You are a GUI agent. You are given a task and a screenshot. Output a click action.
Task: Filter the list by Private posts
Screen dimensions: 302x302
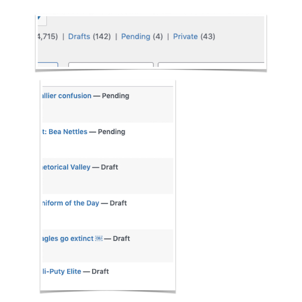pyautogui.click(x=185, y=36)
